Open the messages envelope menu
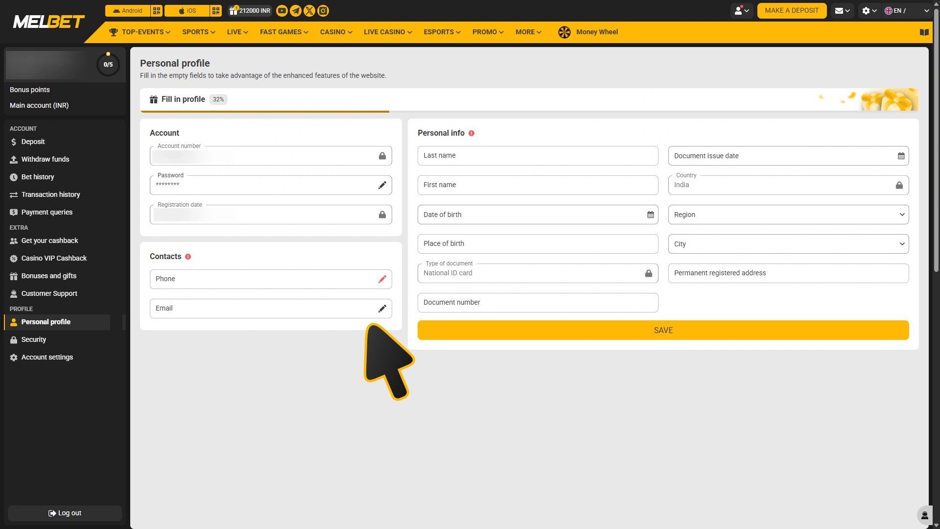The width and height of the screenshot is (940, 529). pos(842,11)
